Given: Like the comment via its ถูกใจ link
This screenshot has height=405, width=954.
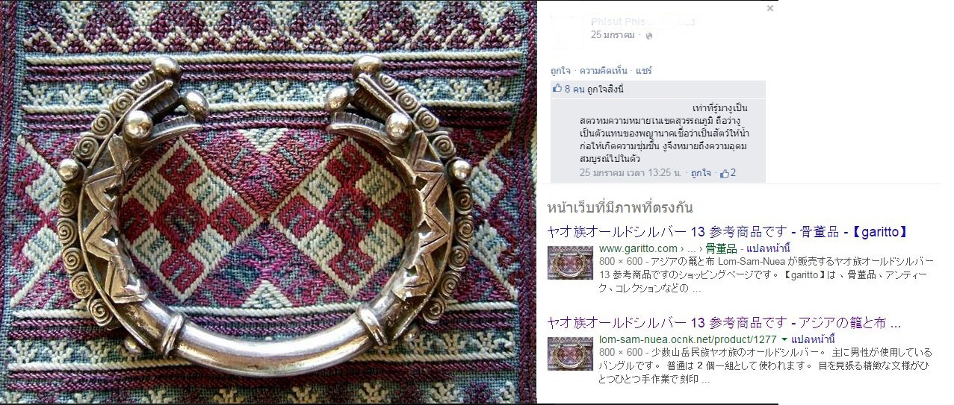Looking at the screenshot, I should tap(701, 173).
